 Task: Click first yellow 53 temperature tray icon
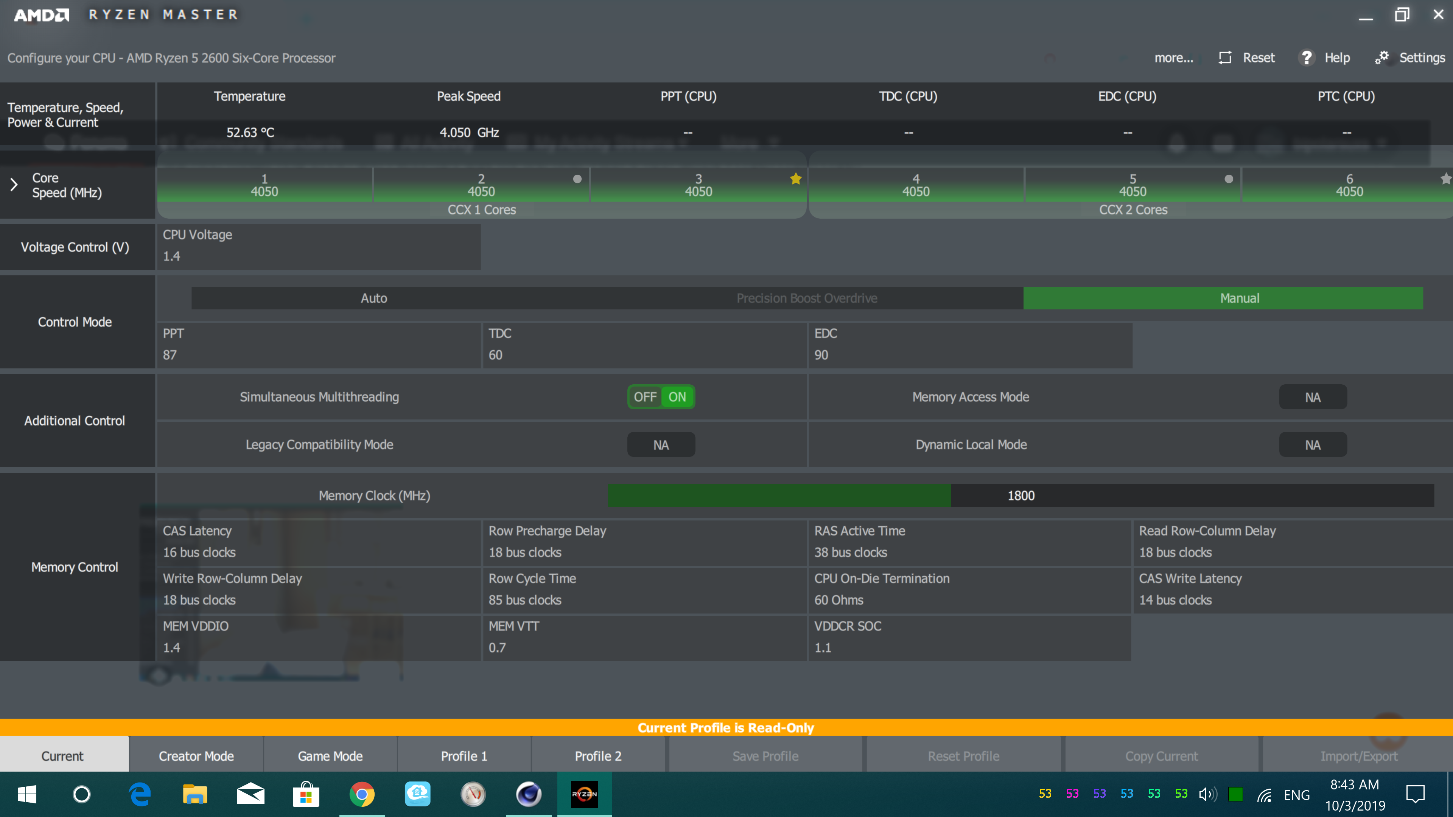pos(1045,794)
